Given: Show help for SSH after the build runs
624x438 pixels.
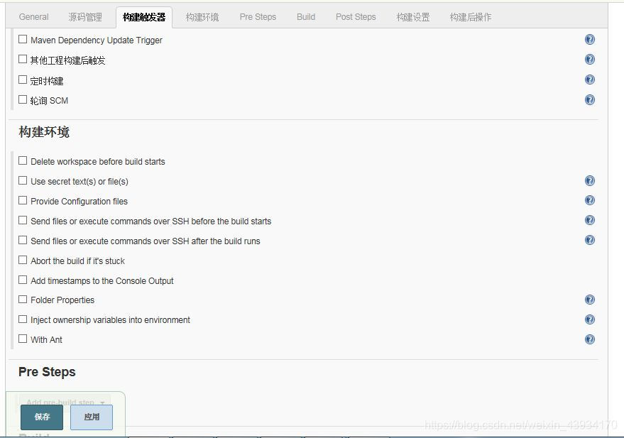Looking at the screenshot, I should coord(590,240).
